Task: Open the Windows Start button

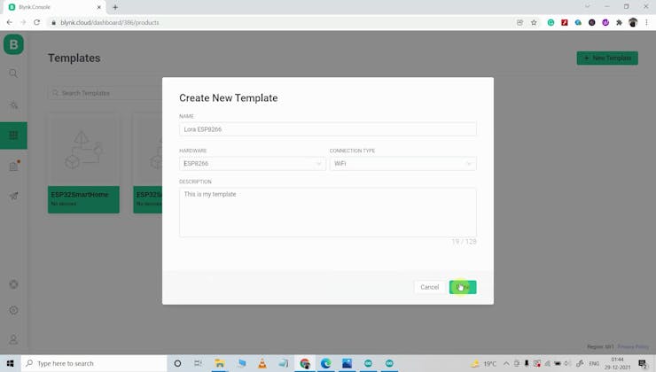Action: click(10, 363)
